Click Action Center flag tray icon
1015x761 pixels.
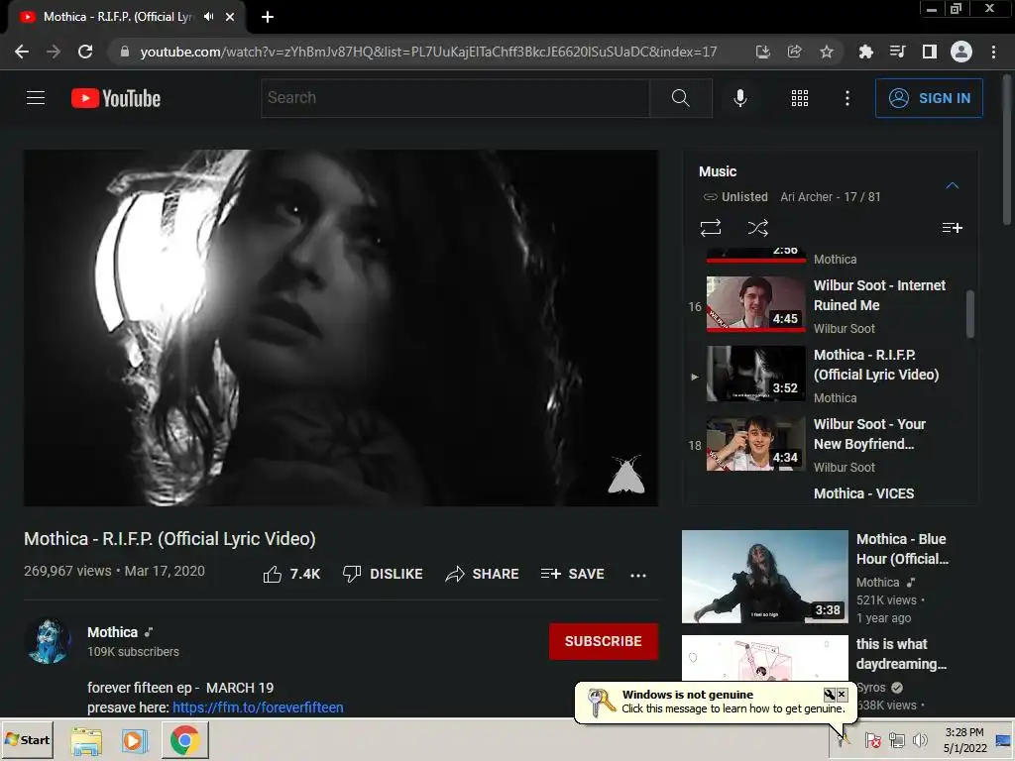click(872, 739)
